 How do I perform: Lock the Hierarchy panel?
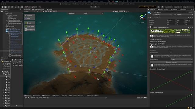[20, 9]
